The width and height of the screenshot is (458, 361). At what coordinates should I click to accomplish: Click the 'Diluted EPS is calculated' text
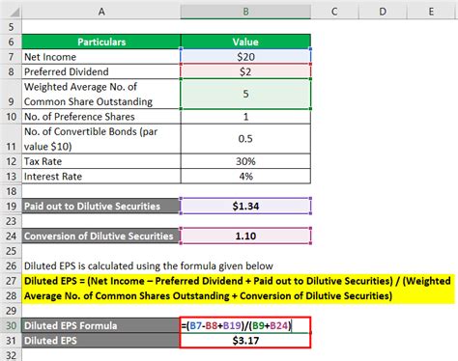coord(149,266)
